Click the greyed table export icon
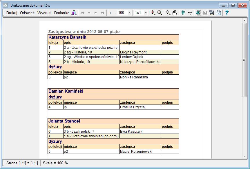The height and width of the screenshot is (169, 250). (205, 13)
